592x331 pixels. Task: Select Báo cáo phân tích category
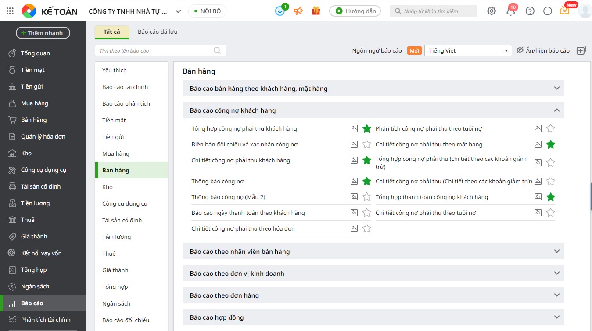132,103
